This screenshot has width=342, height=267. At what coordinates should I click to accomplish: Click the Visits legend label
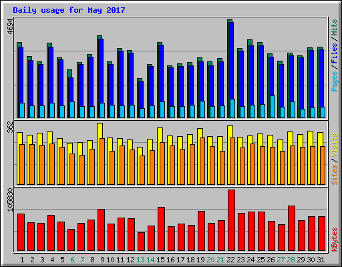point(335,145)
